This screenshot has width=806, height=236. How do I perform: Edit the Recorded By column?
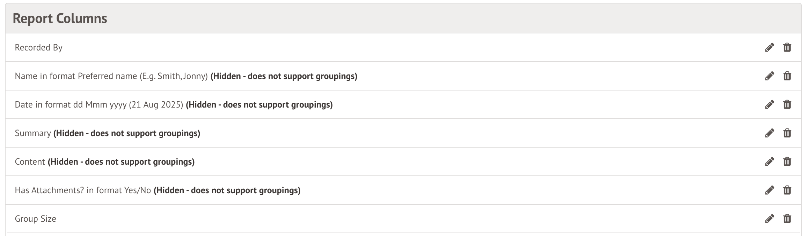point(769,47)
